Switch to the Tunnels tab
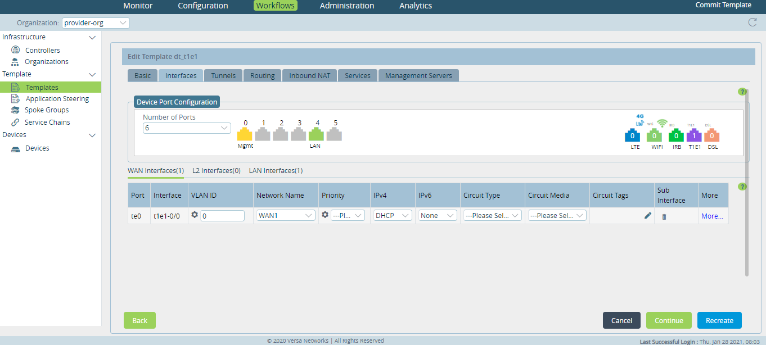Image resolution: width=766 pixels, height=345 pixels. tap(223, 76)
